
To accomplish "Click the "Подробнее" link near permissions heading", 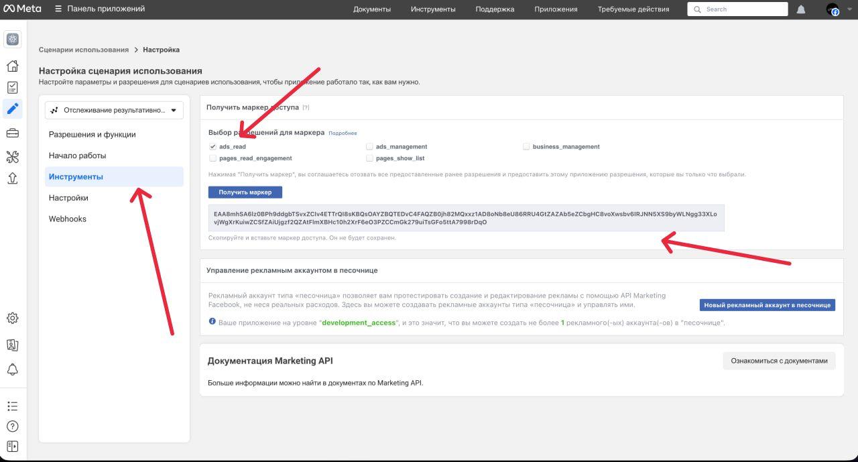I will click(x=343, y=133).
